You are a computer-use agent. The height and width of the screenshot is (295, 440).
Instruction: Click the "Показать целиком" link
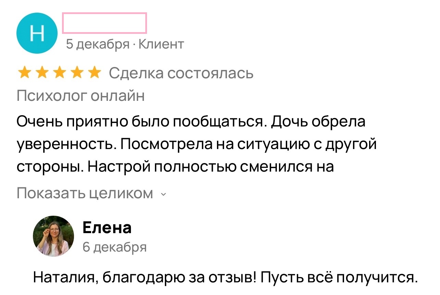85,193
